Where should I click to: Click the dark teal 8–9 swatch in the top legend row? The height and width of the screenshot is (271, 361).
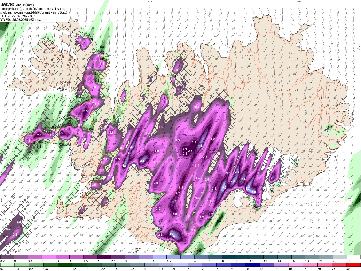pos(230,257)
